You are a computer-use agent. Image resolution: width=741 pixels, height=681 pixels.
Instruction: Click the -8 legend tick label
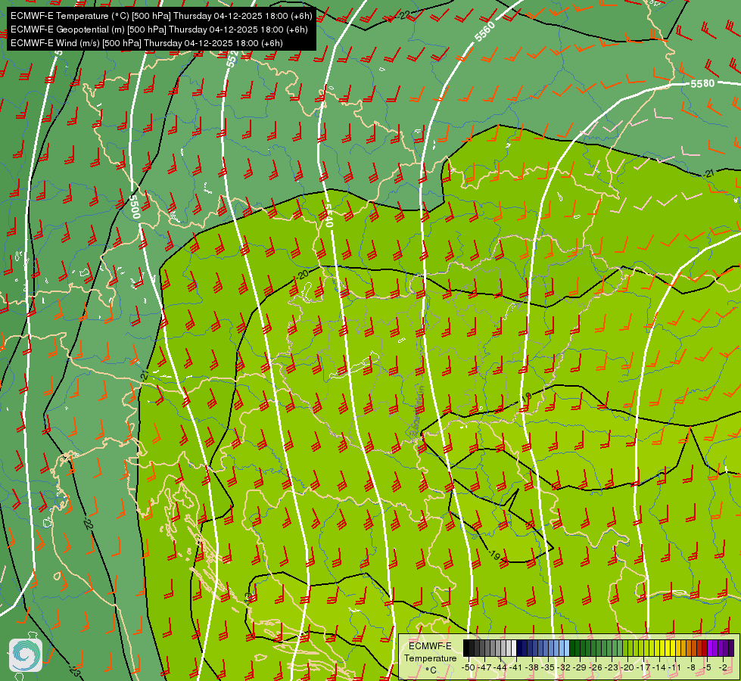click(691, 667)
